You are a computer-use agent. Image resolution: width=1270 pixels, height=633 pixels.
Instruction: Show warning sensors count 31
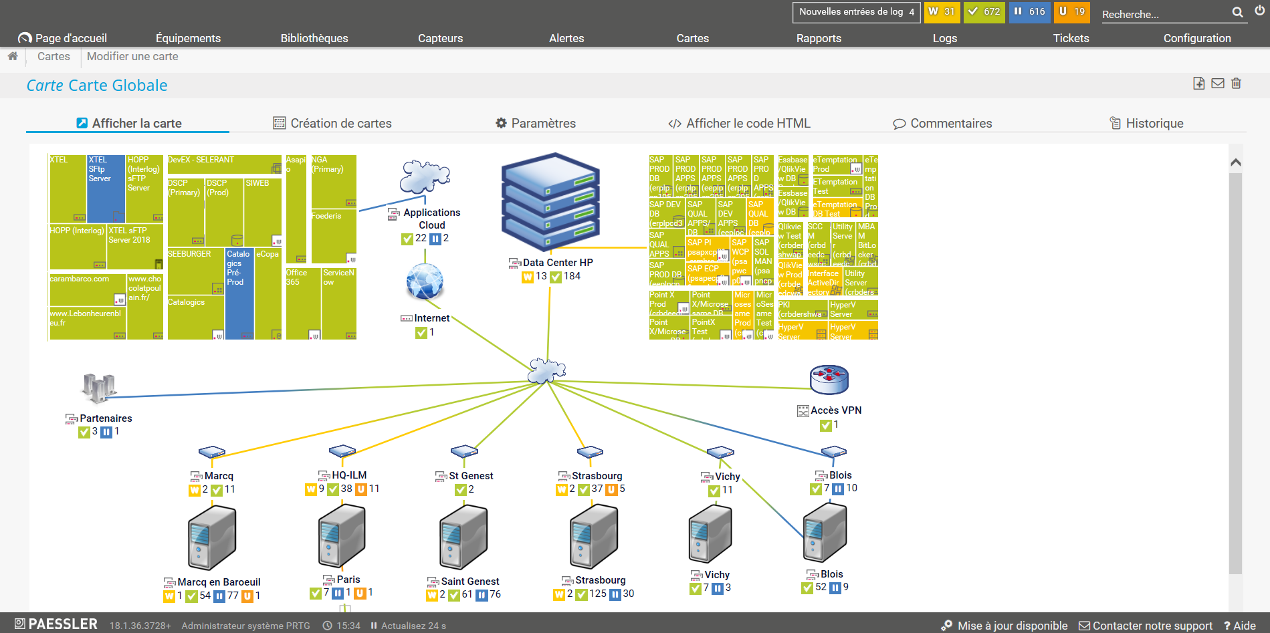(x=941, y=12)
